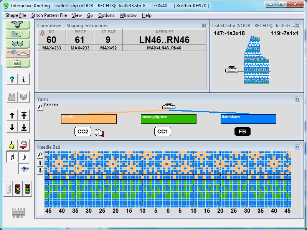Toggle the eye visibility icon in the sidebar

click(x=24, y=169)
